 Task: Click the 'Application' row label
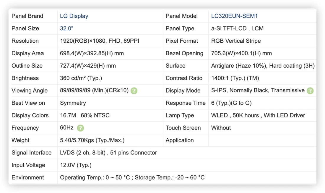pos(180,140)
